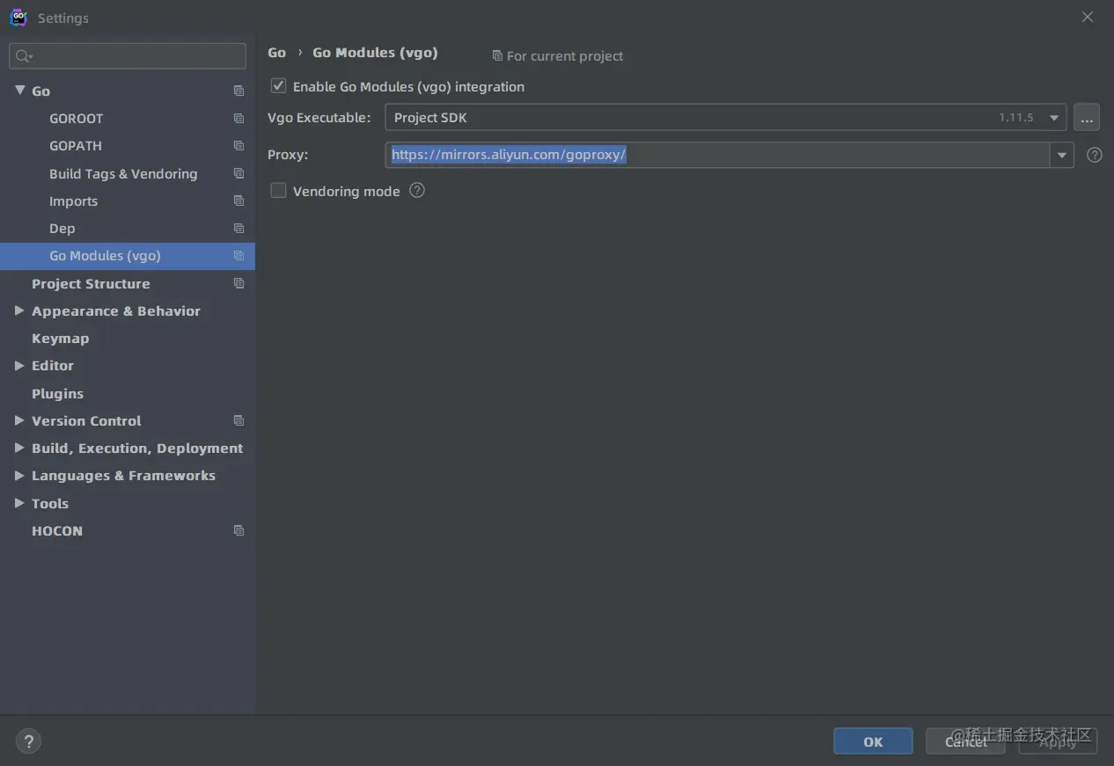Click project-scope icon beside GOROOT
Image resolution: width=1114 pixels, height=766 pixels.
coord(238,118)
